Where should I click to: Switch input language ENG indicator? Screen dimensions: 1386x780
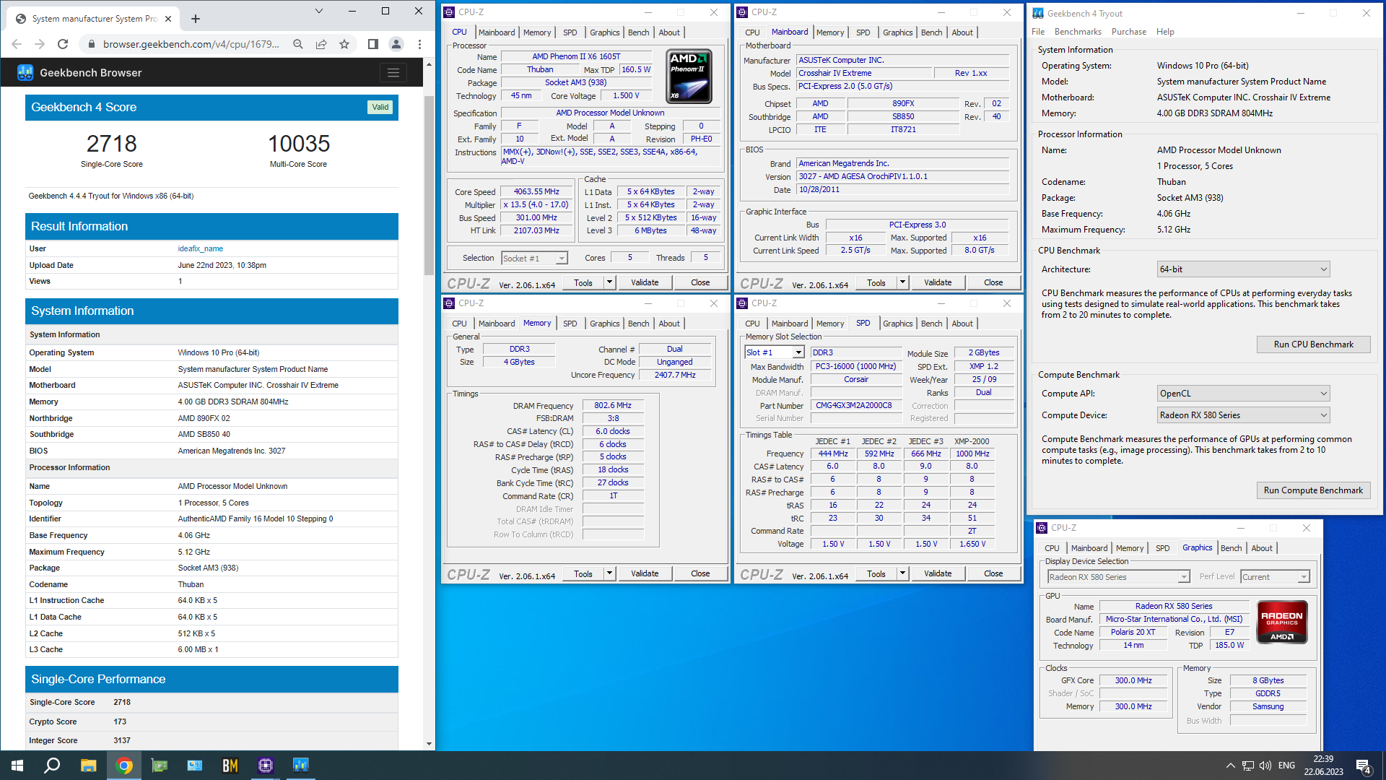tap(1286, 766)
